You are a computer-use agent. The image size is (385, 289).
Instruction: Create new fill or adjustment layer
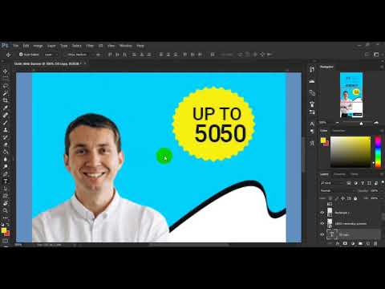point(353,243)
